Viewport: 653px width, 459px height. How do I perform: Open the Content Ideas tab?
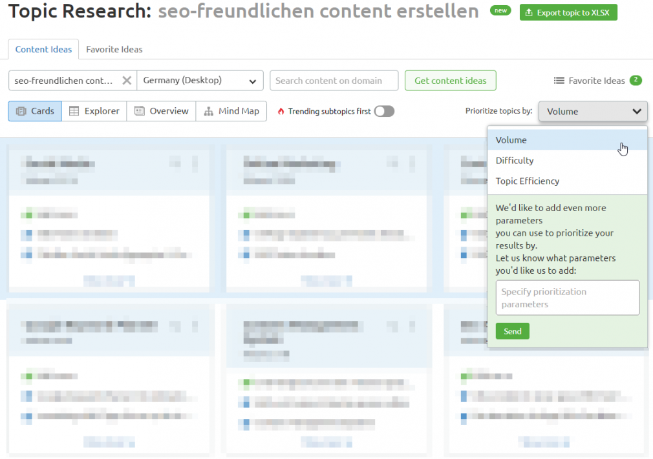(x=43, y=49)
